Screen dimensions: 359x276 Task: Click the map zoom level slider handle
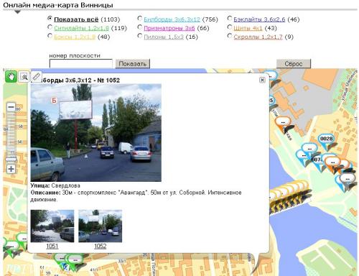coord(11,159)
